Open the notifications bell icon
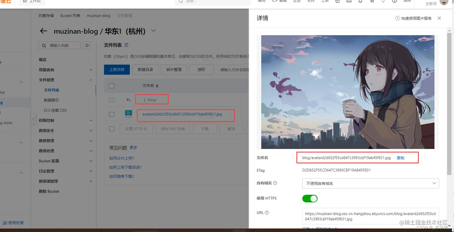454x232 pixels. point(360,1)
